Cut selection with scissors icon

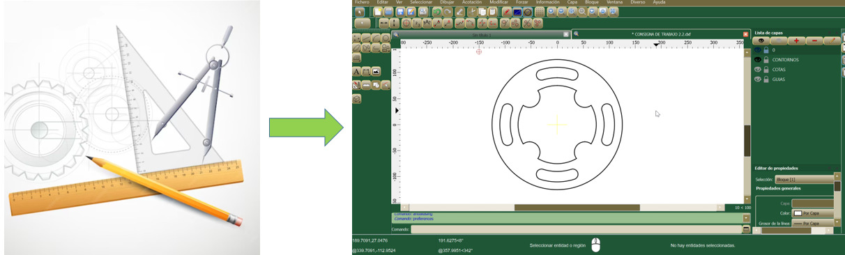pos(472,12)
